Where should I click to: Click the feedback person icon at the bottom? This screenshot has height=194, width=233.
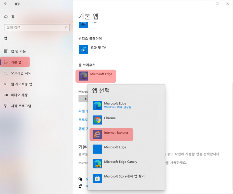(x=80, y=186)
